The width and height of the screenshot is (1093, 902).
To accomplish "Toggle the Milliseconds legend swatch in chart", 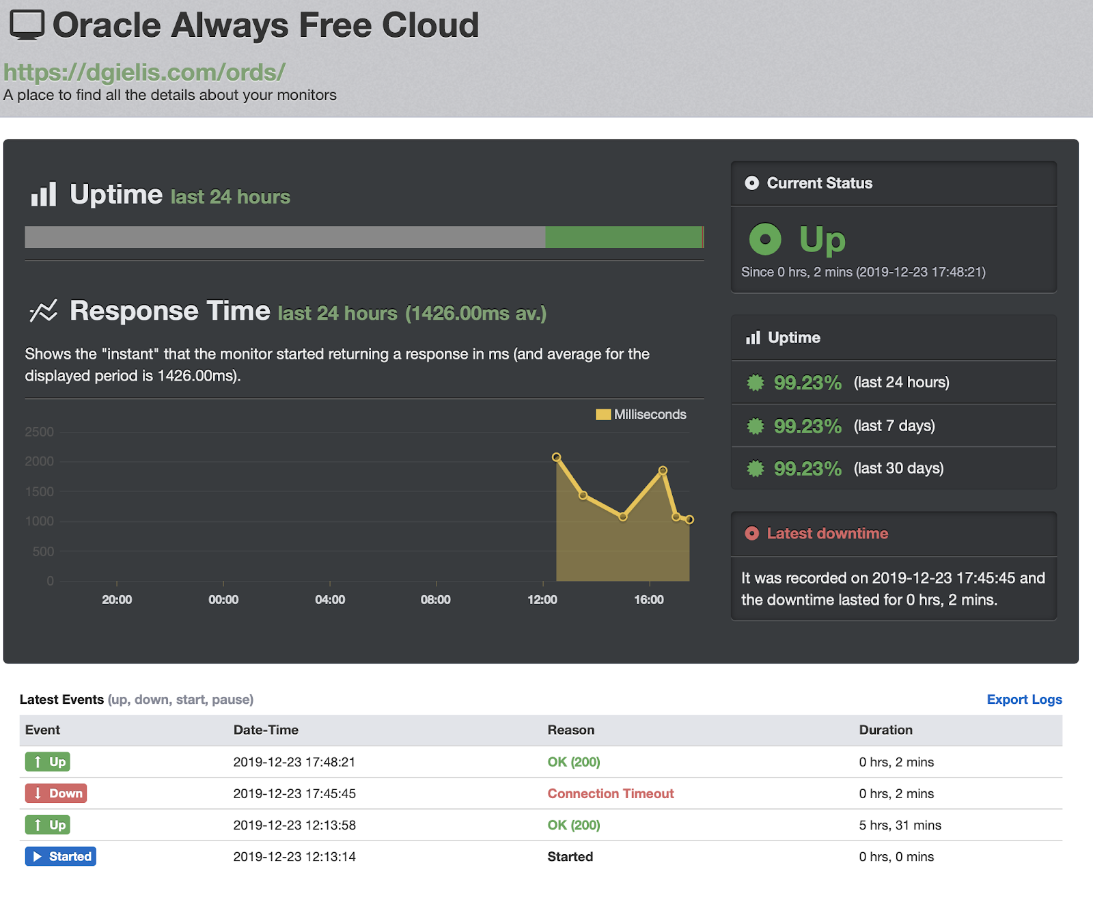I will click(x=603, y=414).
